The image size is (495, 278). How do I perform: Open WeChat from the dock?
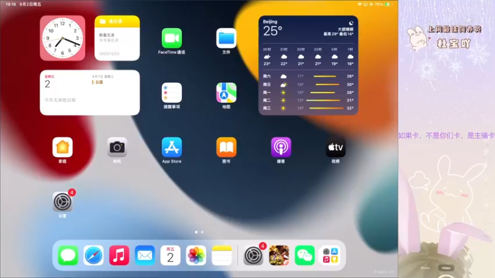pos(304,255)
